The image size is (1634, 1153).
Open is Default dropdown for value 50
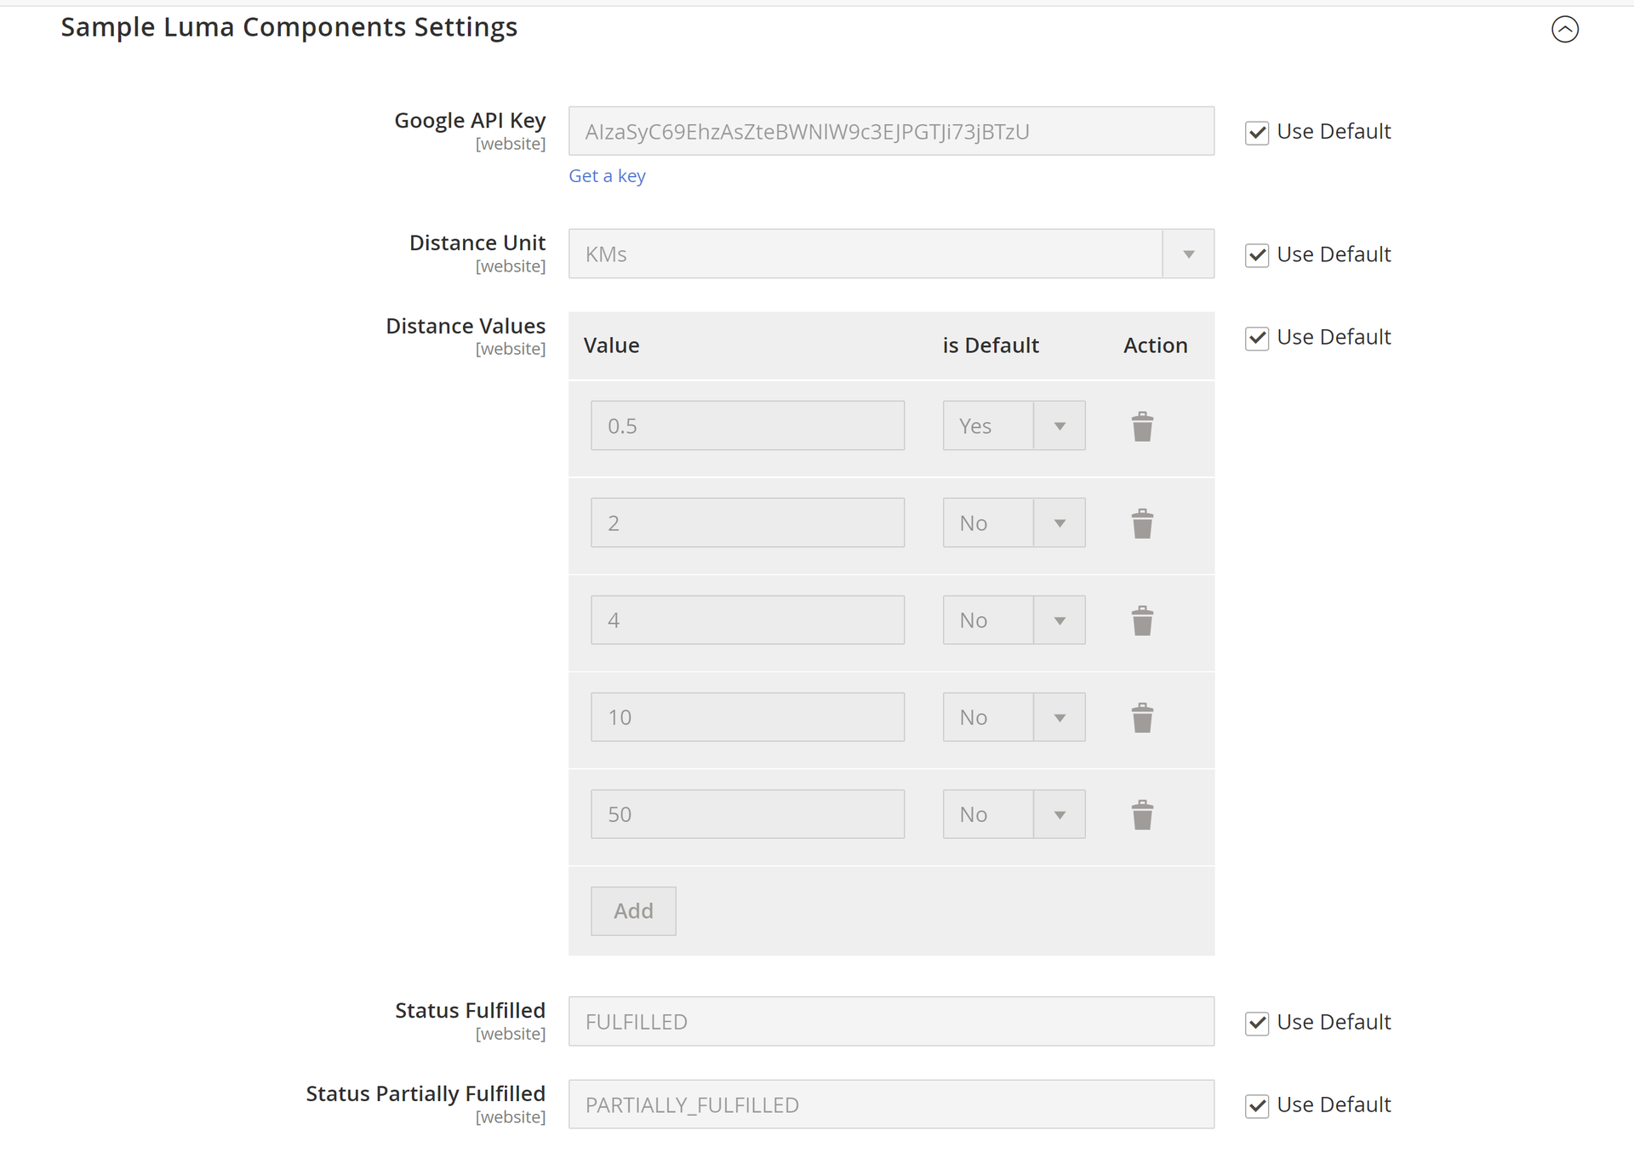tap(1013, 813)
